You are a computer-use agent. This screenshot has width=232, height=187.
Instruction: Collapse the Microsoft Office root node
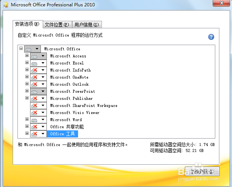point(21,48)
